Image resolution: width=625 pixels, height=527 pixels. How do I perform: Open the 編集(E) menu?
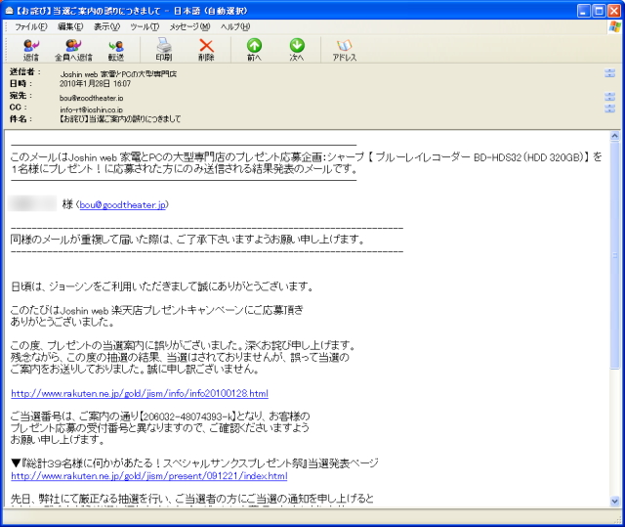click(70, 26)
